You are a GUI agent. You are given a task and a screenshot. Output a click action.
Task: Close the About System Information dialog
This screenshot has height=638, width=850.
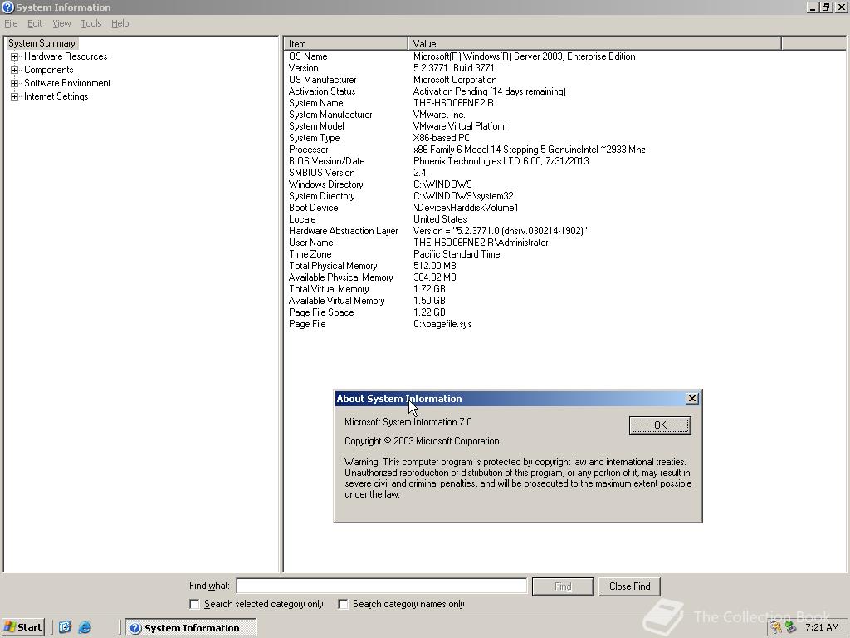point(691,398)
